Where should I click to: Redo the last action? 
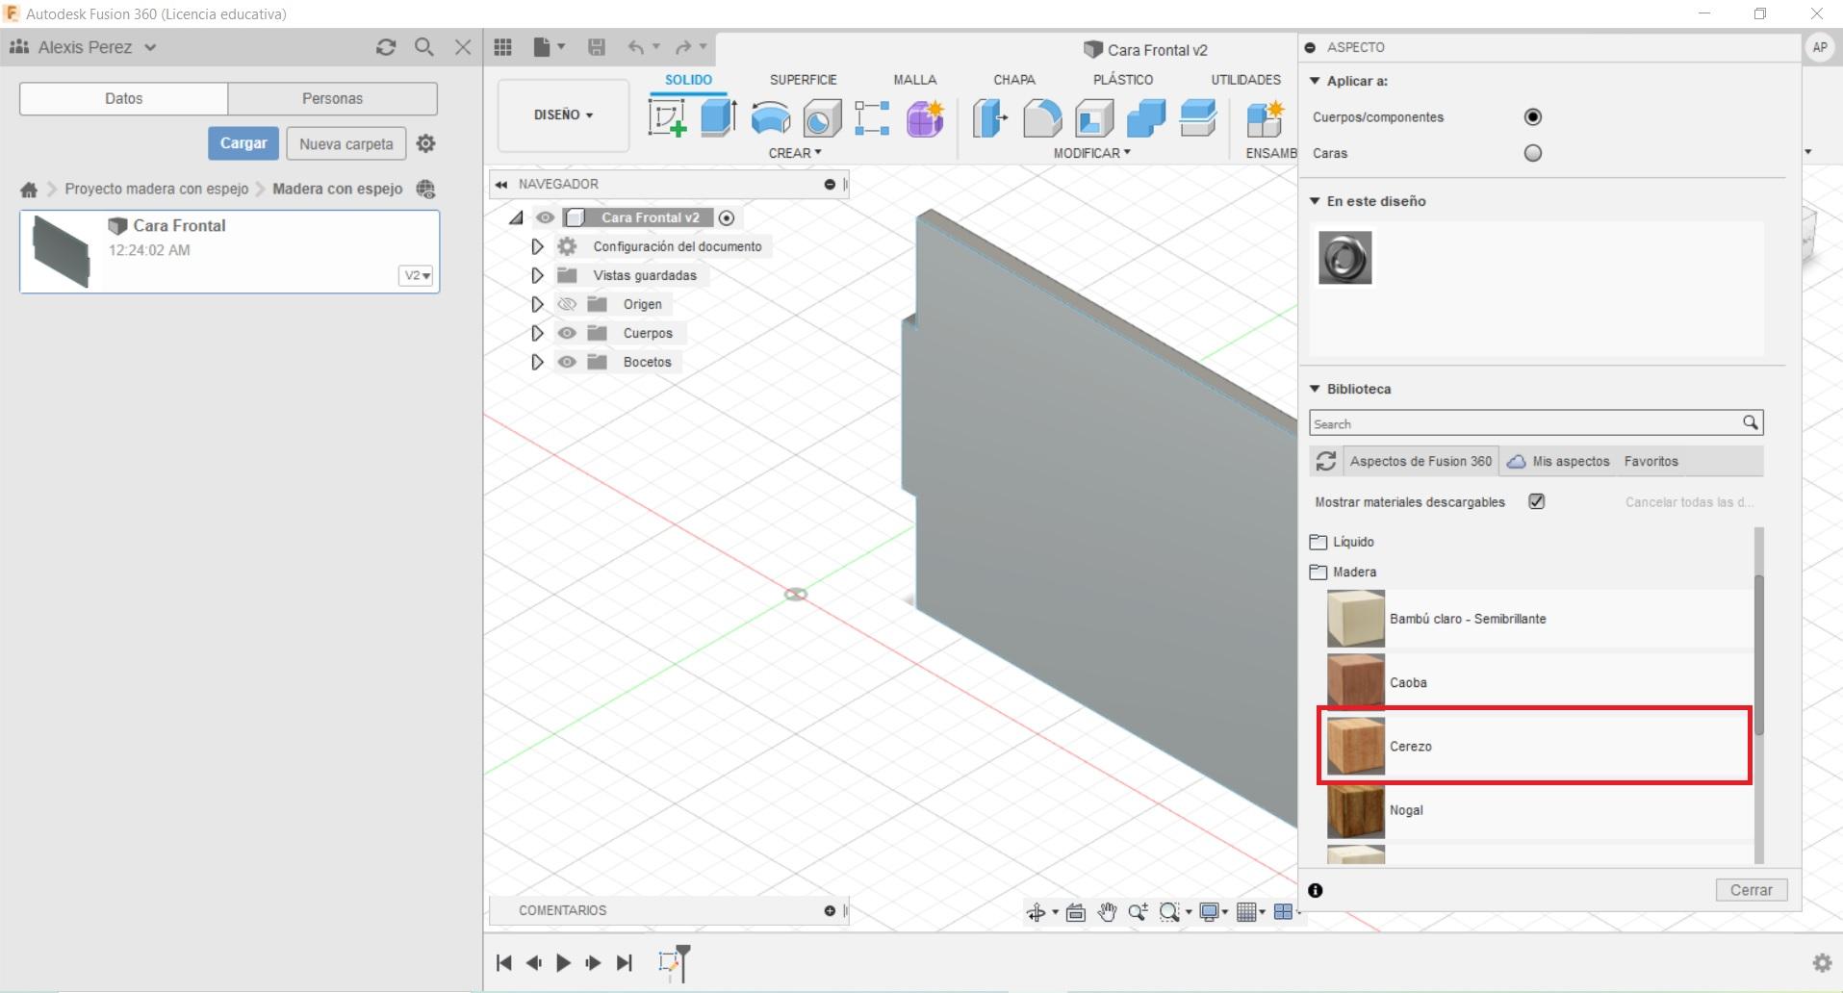(683, 47)
